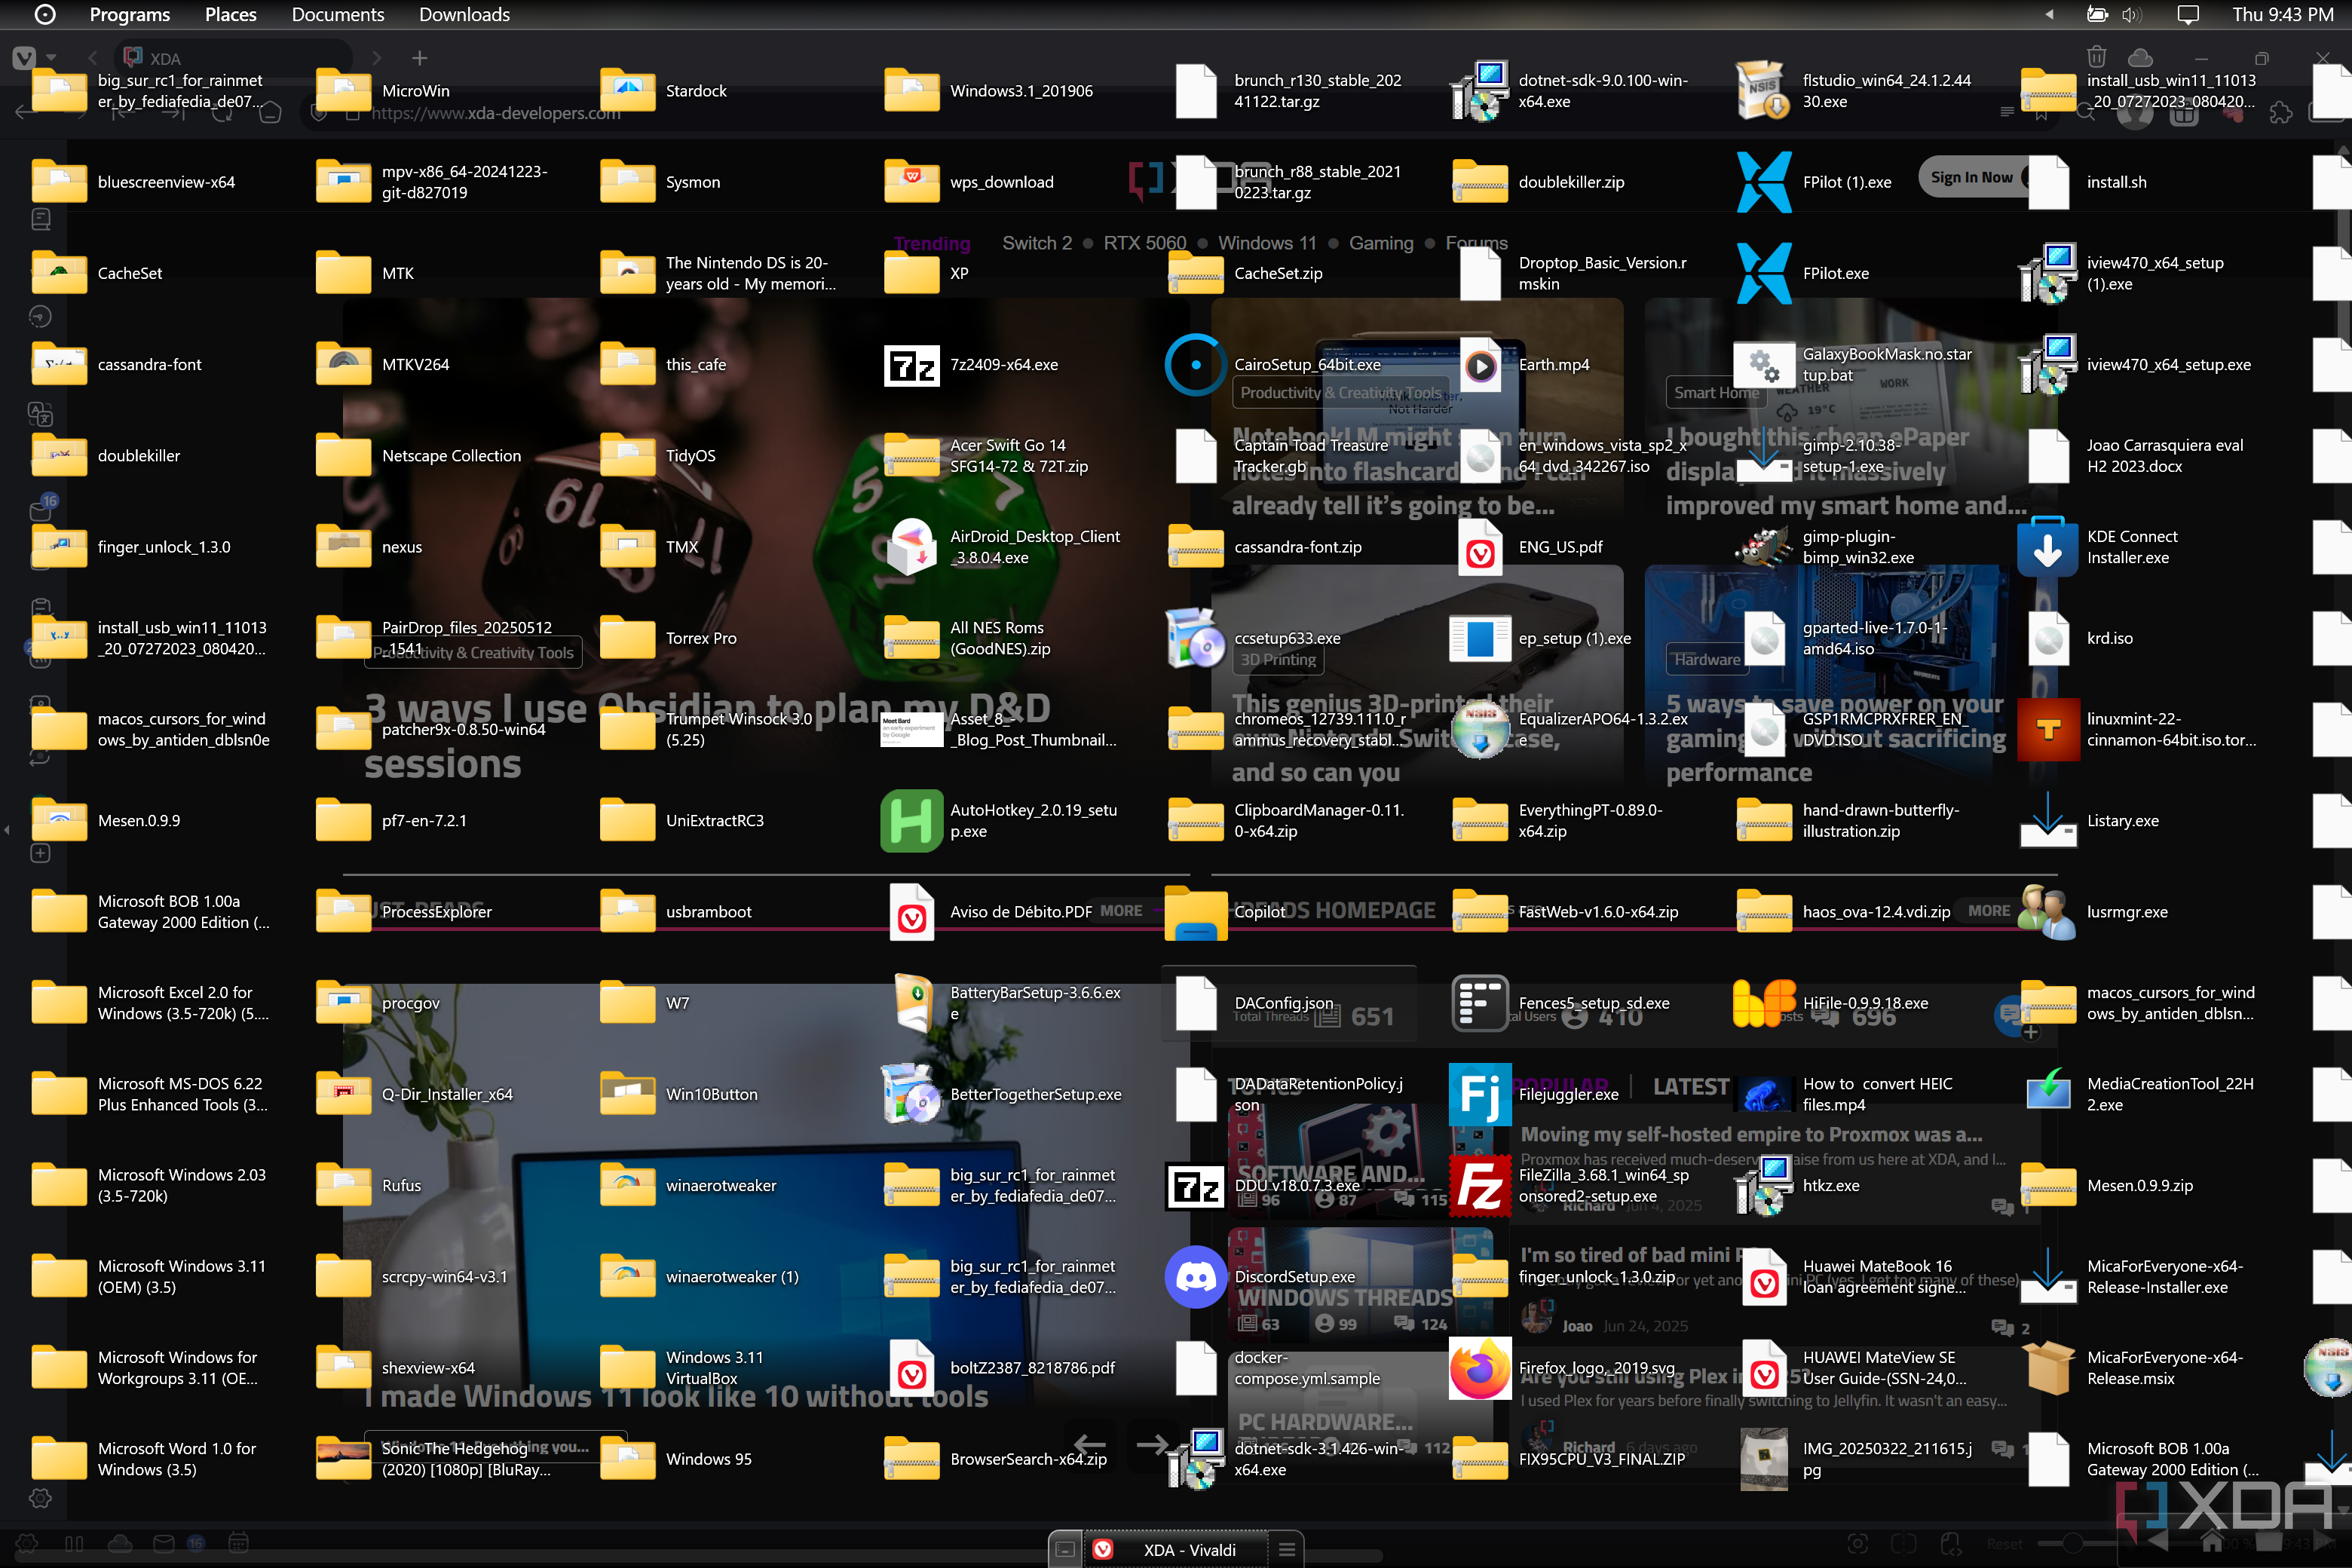Open the taskbar window list menu
This screenshot has width=2352, height=1568.
pos(1287,1549)
